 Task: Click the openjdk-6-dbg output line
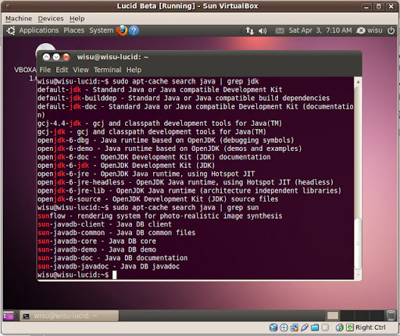[166, 140]
